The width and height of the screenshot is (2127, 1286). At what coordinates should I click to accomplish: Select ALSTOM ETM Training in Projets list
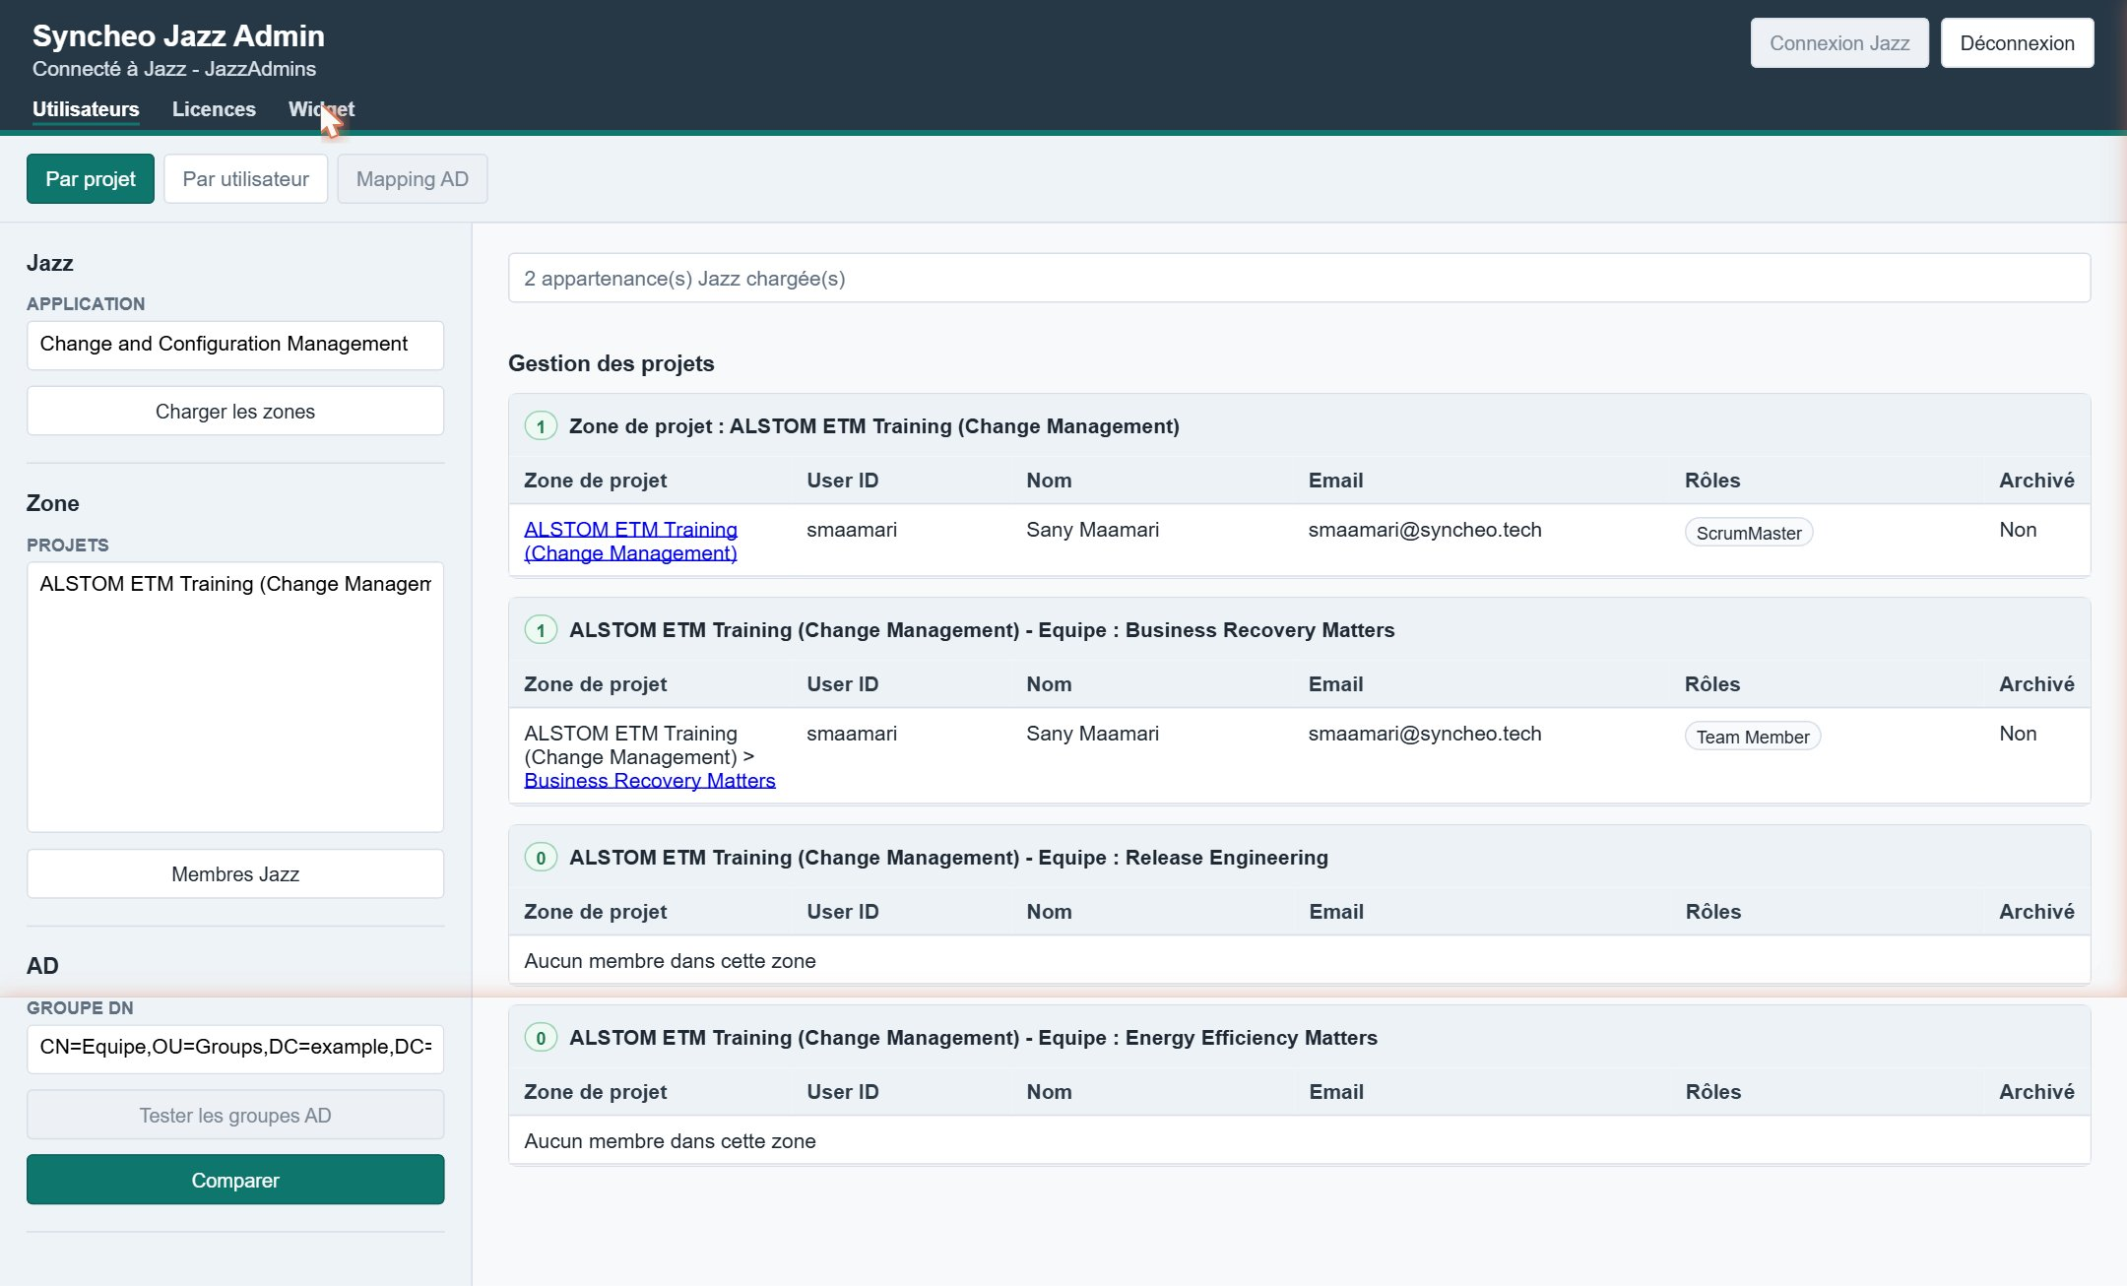pyautogui.click(x=235, y=584)
